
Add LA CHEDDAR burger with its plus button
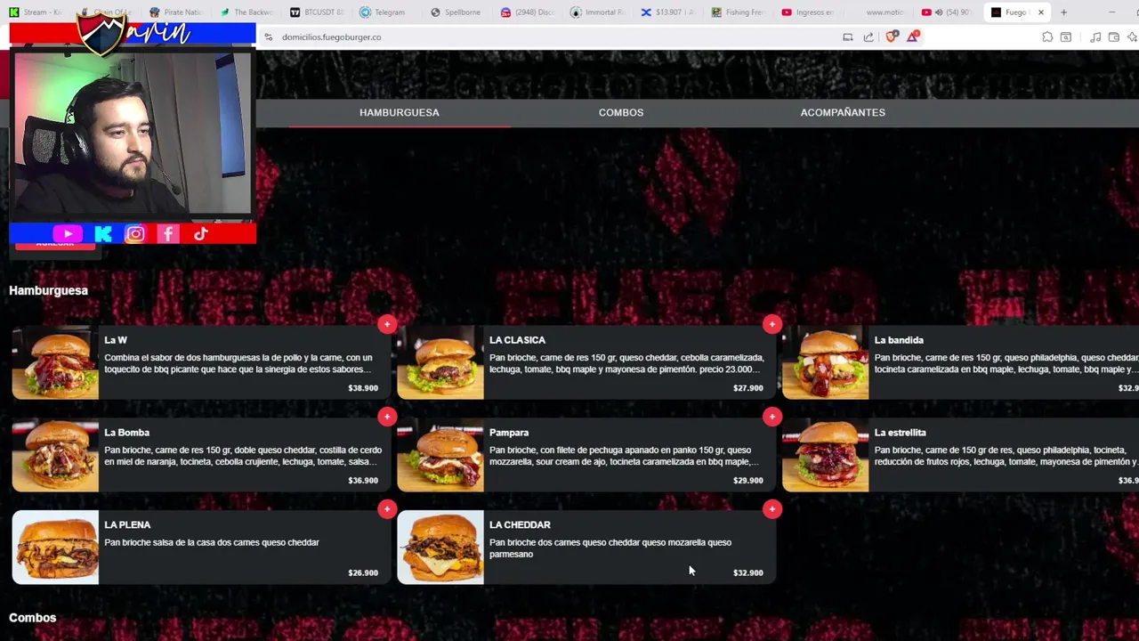[772, 509]
